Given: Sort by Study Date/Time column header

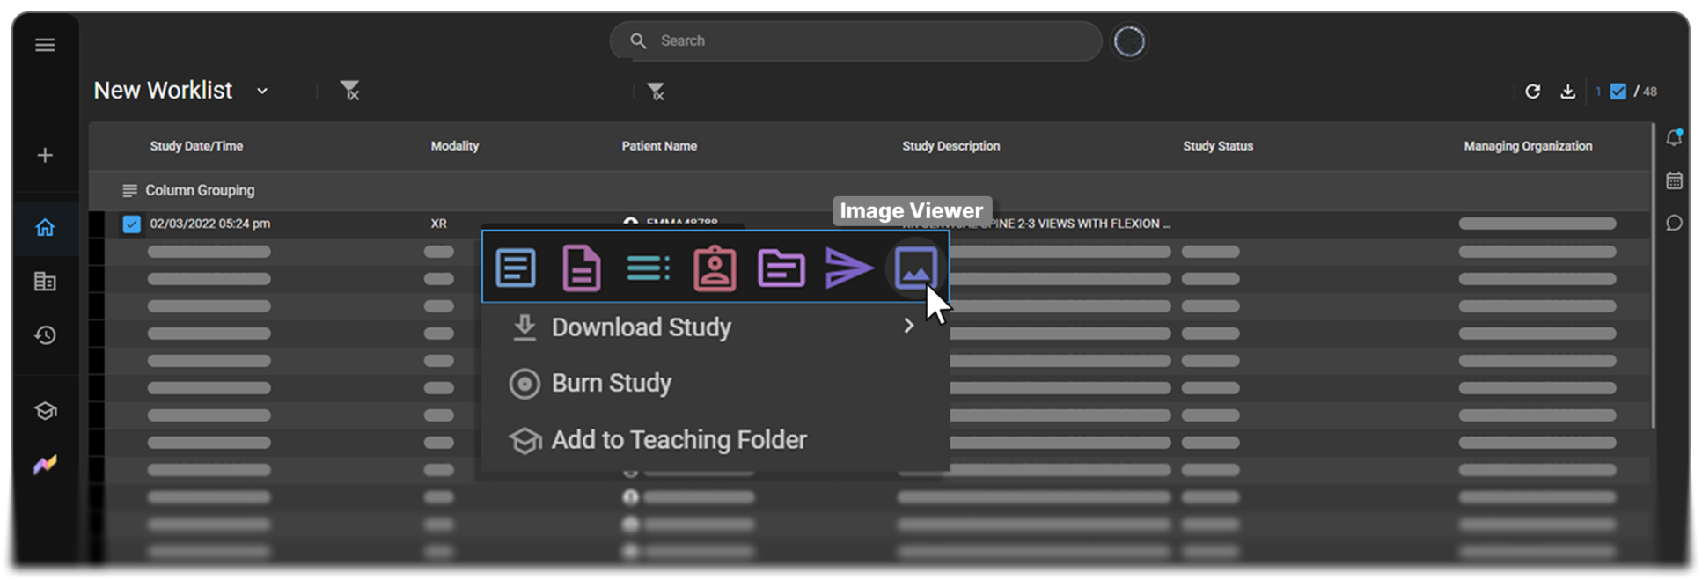Looking at the screenshot, I should coord(196,146).
